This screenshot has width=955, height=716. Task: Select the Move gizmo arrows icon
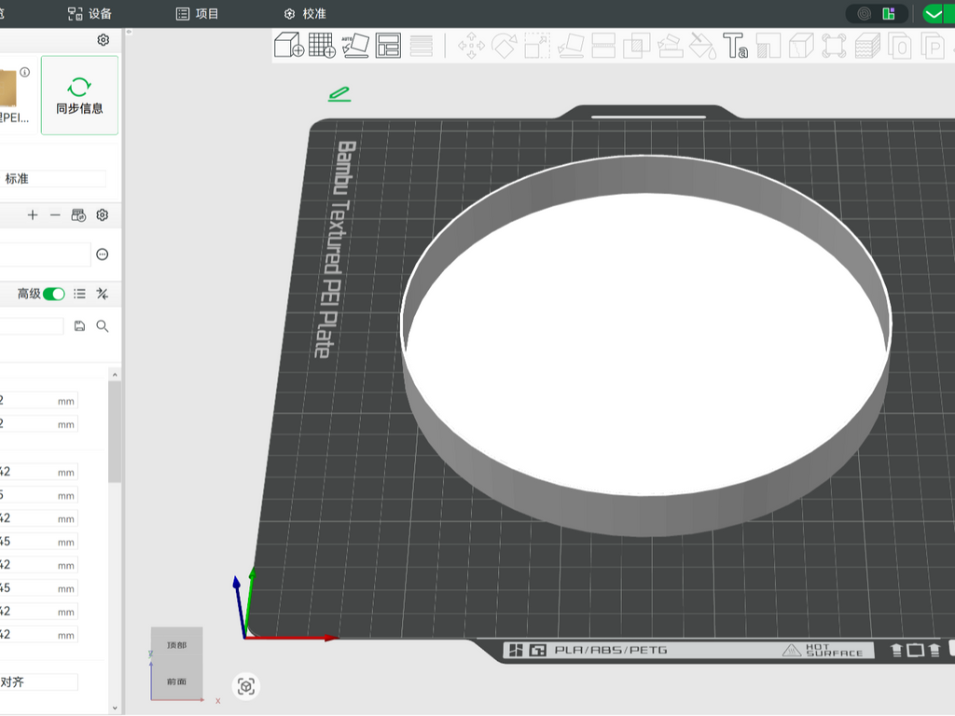(471, 46)
